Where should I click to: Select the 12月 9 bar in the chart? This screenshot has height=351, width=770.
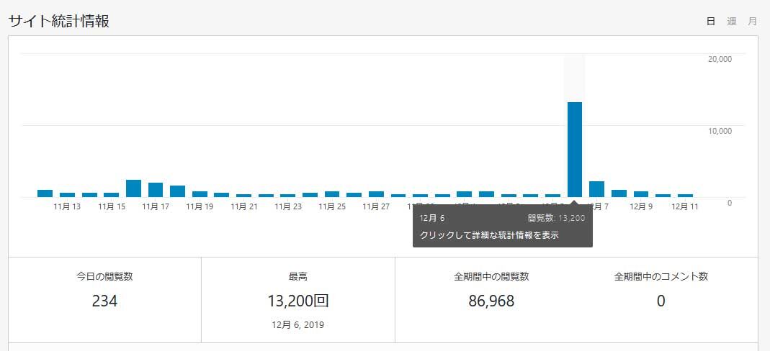point(641,194)
